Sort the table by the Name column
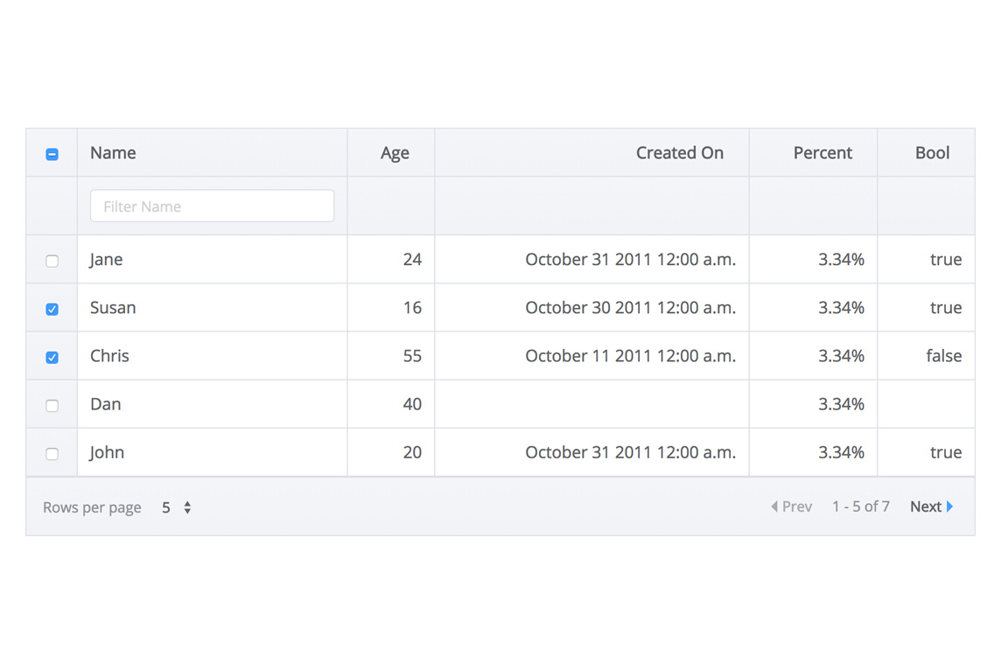 [112, 152]
